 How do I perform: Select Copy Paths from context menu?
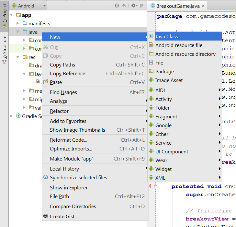coord(95,65)
